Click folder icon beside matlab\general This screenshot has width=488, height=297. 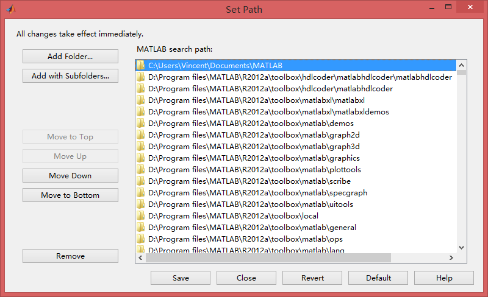tap(141, 228)
